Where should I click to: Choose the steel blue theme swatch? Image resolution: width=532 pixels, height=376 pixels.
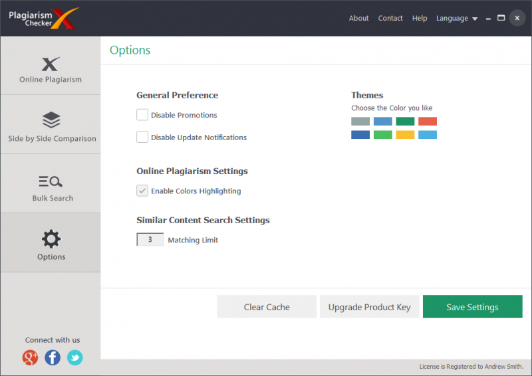[383, 122]
